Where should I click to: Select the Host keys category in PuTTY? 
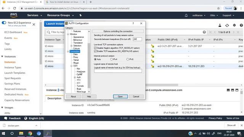[x=81, y=72]
